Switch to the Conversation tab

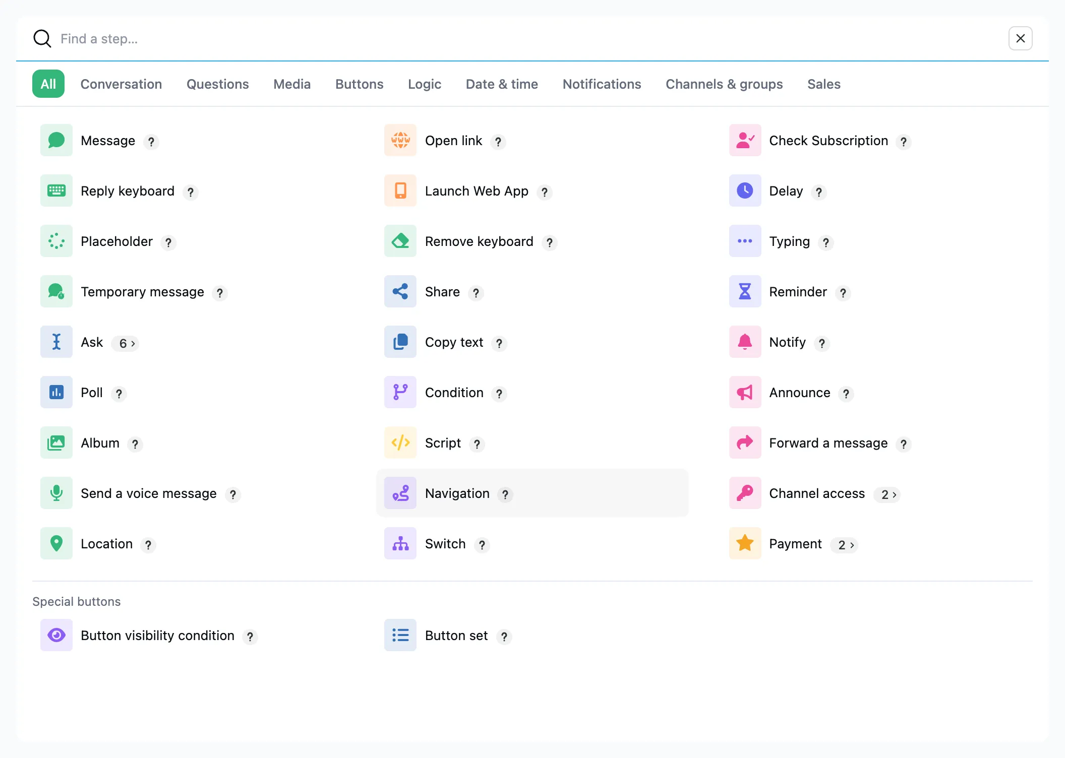point(121,84)
